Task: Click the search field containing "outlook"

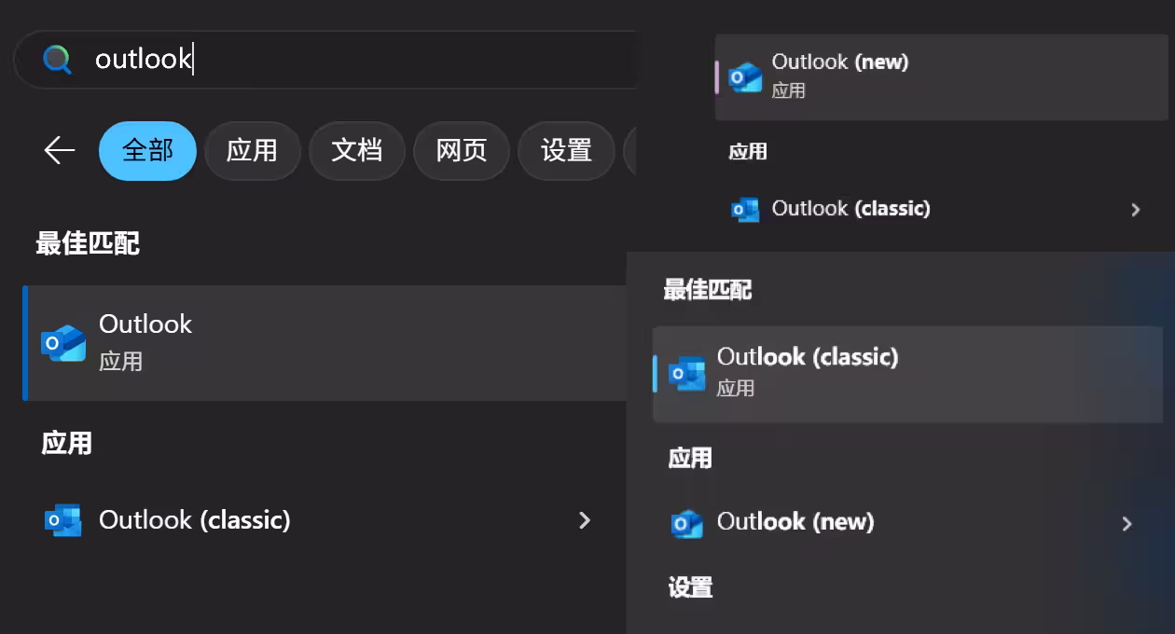Action: [326, 60]
